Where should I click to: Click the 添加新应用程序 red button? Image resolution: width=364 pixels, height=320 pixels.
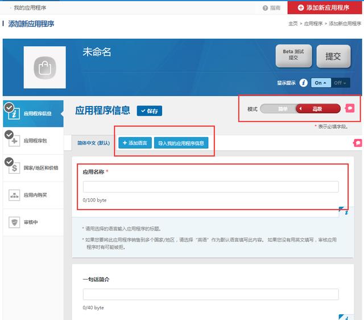pyautogui.click(x=324, y=7)
